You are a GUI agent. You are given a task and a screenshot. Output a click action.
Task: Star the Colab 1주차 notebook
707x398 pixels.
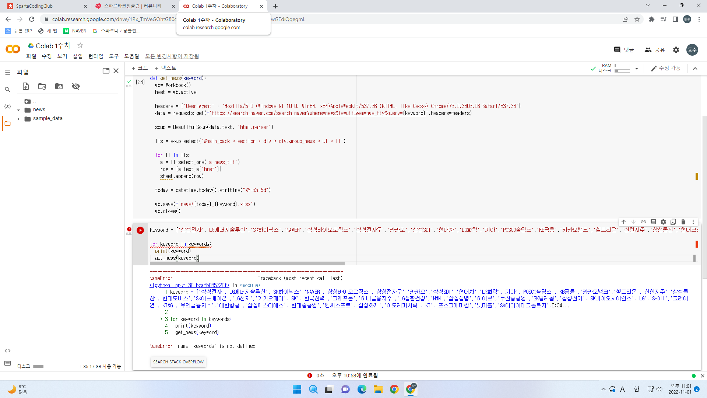[x=80, y=45]
